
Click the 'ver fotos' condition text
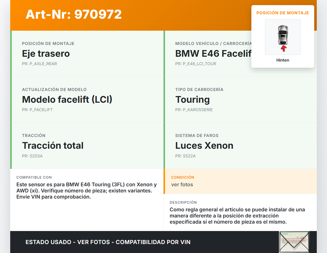coord(182,185)
